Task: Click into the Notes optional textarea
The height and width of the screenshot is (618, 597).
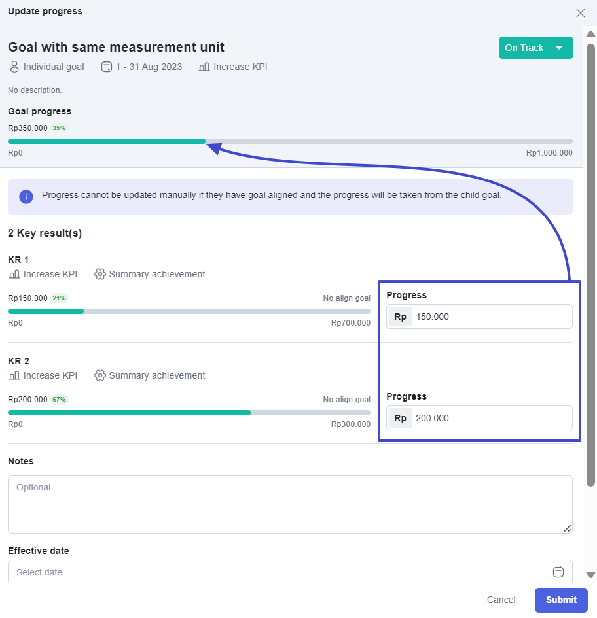Action: click(x=290, y=504)
